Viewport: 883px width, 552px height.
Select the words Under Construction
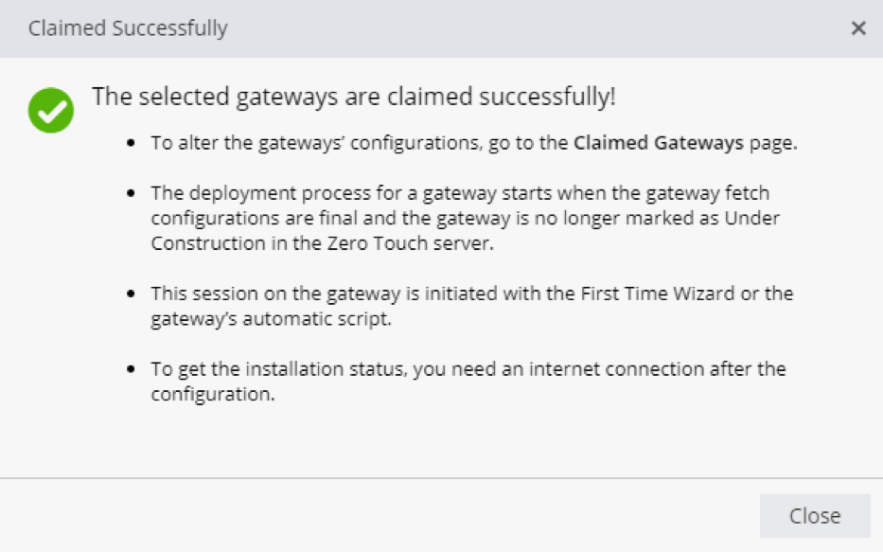pyautogui.click(x=465, y=231)
